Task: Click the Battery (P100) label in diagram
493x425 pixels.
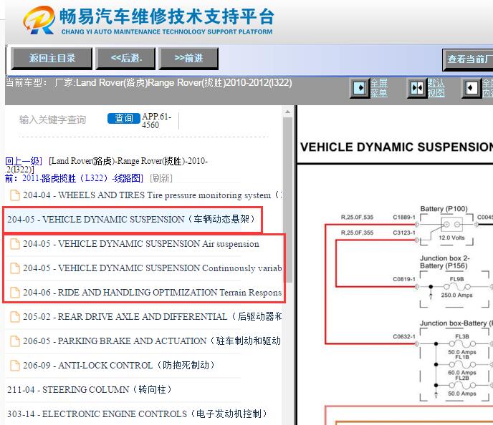Action: (x=444, y=209)
